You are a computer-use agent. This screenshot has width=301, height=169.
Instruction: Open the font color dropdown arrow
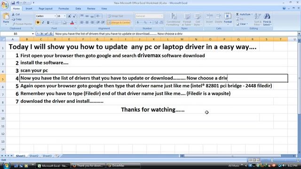click(x=75, y=23)
